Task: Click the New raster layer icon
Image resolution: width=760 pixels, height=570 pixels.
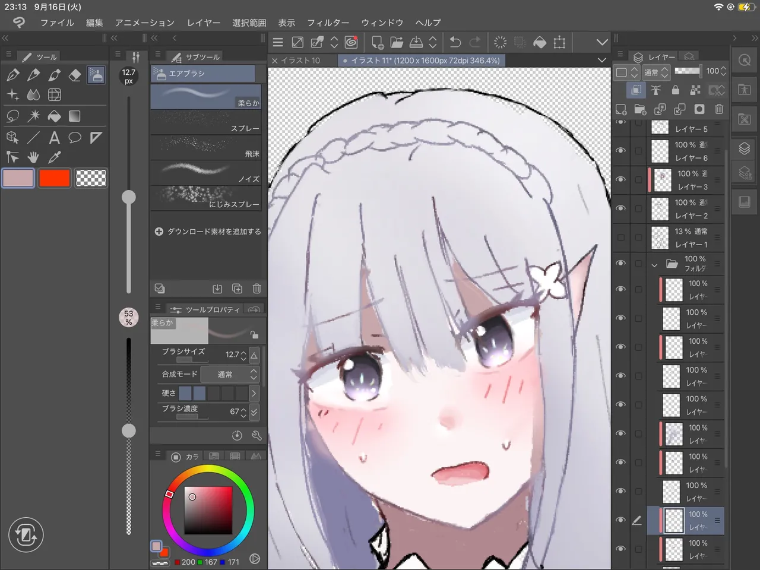Action: coord(621,109)
